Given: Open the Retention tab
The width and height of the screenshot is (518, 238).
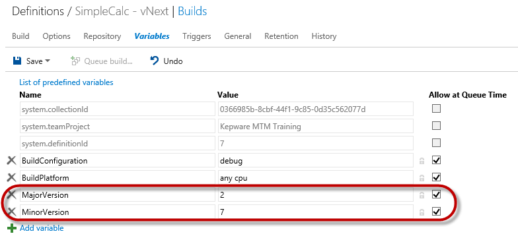Looking at the screenshot, I should tap(281, 36).
